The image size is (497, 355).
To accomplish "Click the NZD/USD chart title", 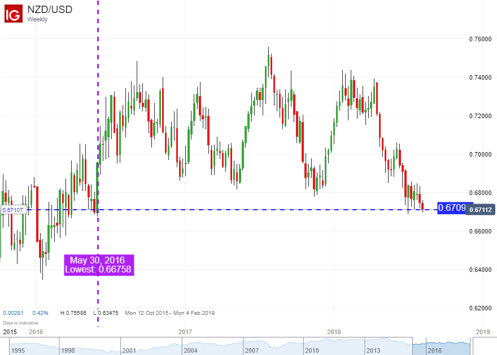I will coord(50,9).
